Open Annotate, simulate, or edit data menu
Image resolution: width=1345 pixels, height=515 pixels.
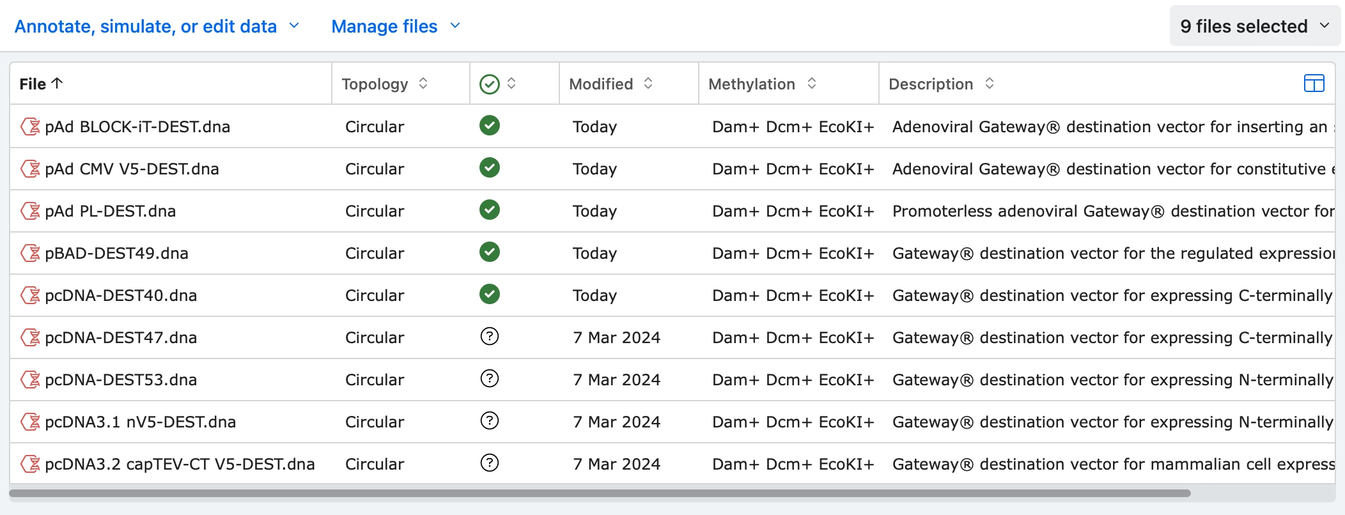(x=157, y=26)
